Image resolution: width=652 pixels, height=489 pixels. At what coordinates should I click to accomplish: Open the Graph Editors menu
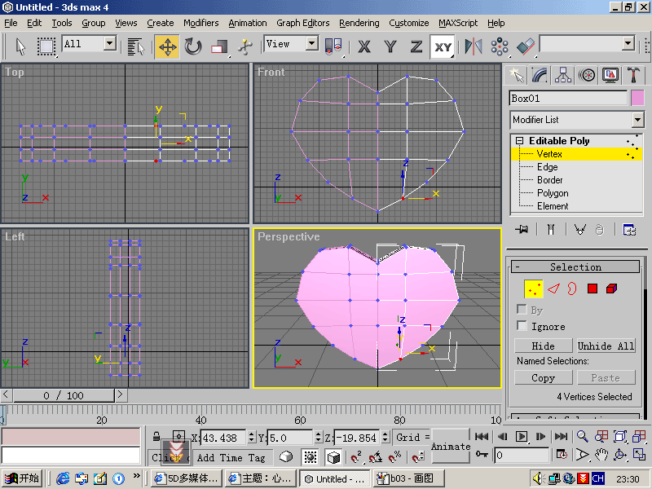302,23
